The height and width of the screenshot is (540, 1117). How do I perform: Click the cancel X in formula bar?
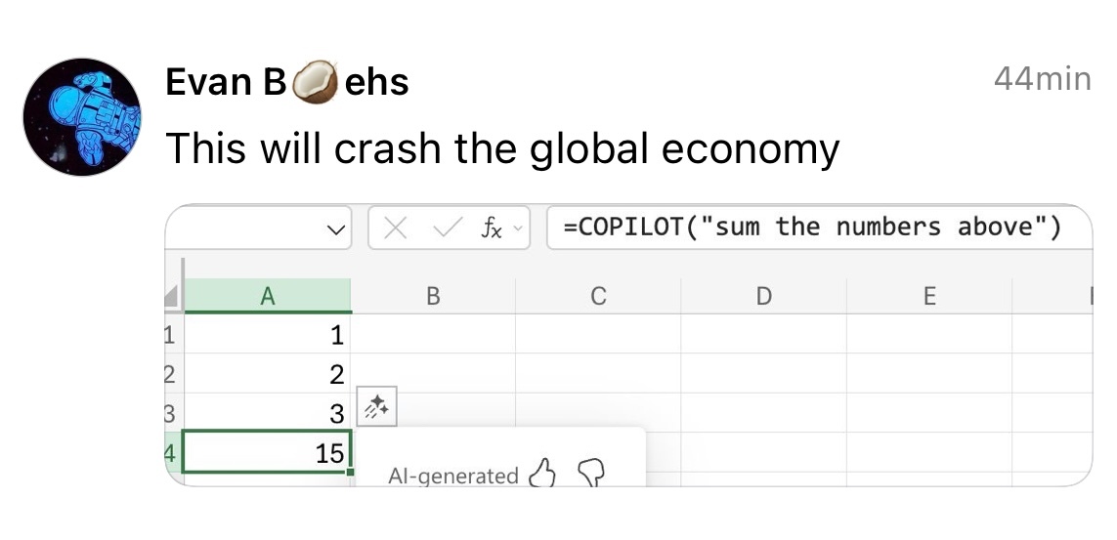point(396,228)
